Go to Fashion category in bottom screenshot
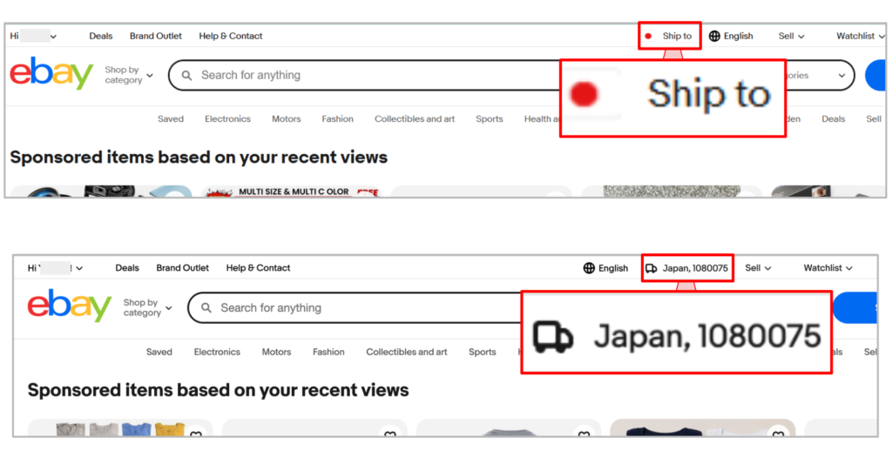 tap(328, 352)
